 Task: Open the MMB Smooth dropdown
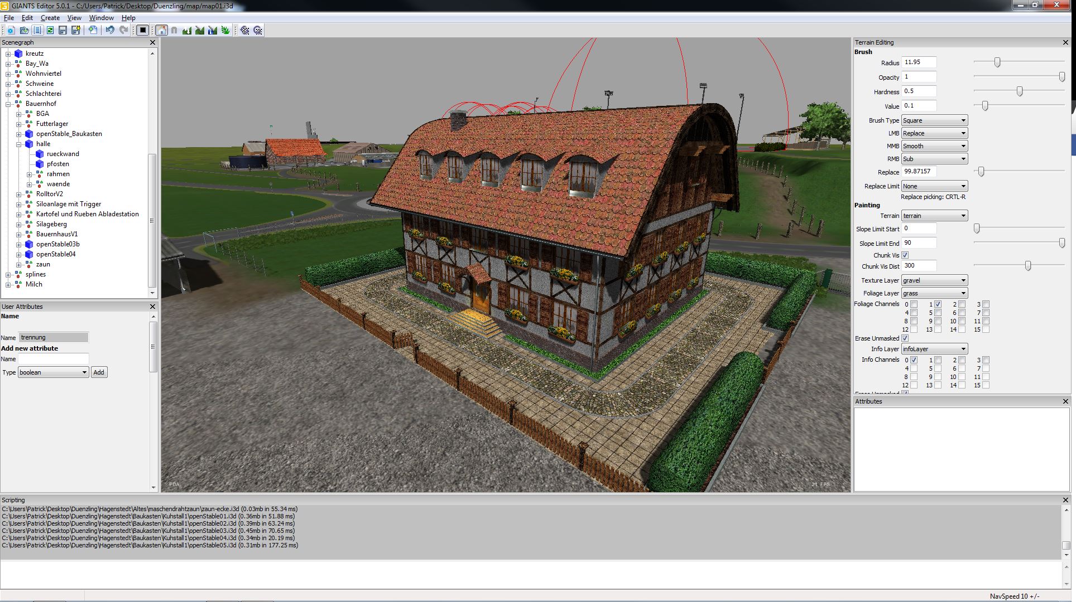click(934, 146)
